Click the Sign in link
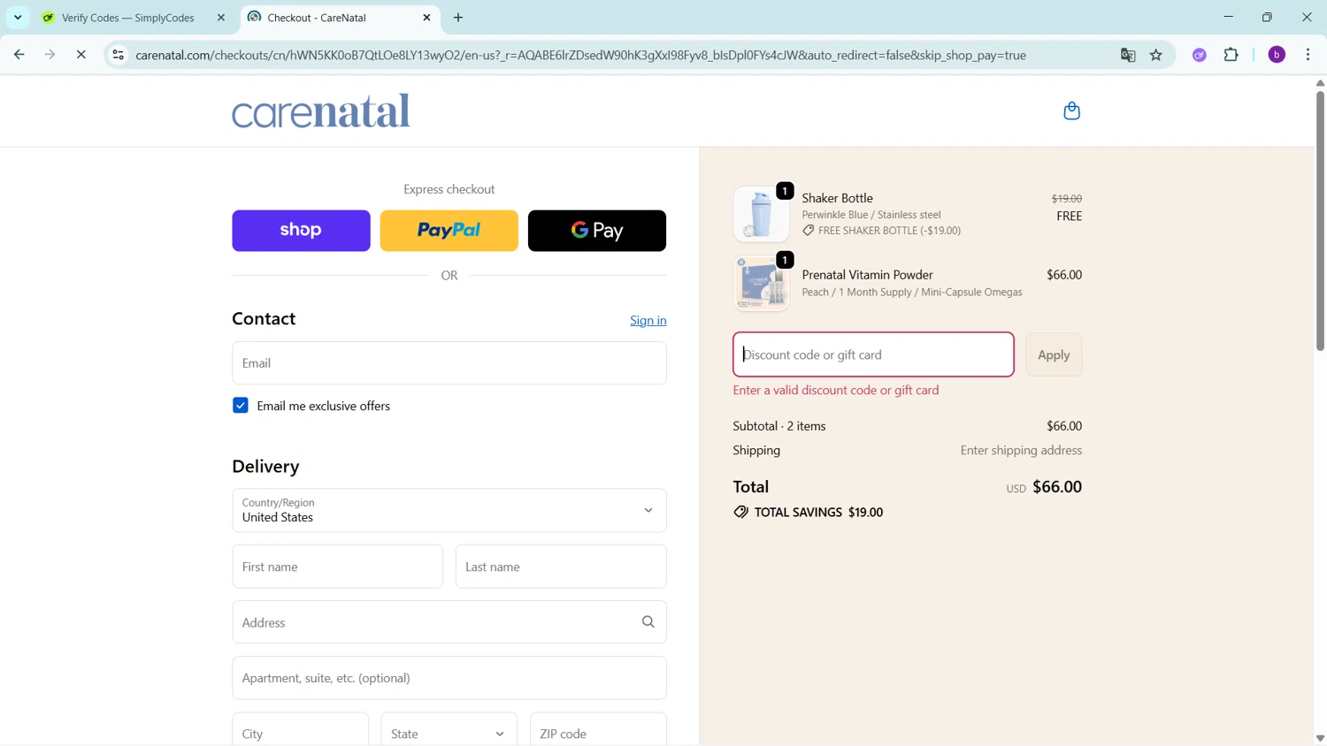1327x746 pixels. click(648, 321)
